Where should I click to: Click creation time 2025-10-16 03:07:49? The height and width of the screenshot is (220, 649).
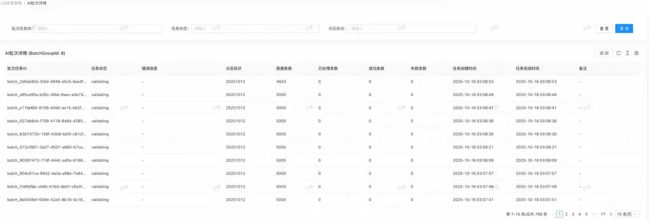pyautogui.click(x=473, y=186)
